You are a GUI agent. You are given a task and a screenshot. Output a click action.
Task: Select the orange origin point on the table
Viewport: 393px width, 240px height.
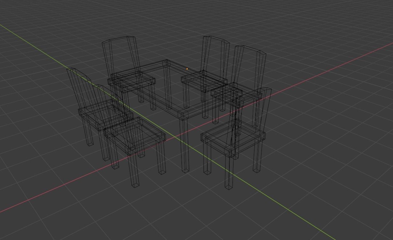point(187,69)
